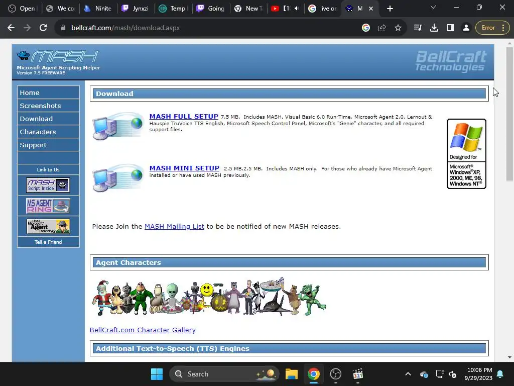Open the tab search dropdown
The width and height of the screenshot is (514, 386).
point(433,7)
